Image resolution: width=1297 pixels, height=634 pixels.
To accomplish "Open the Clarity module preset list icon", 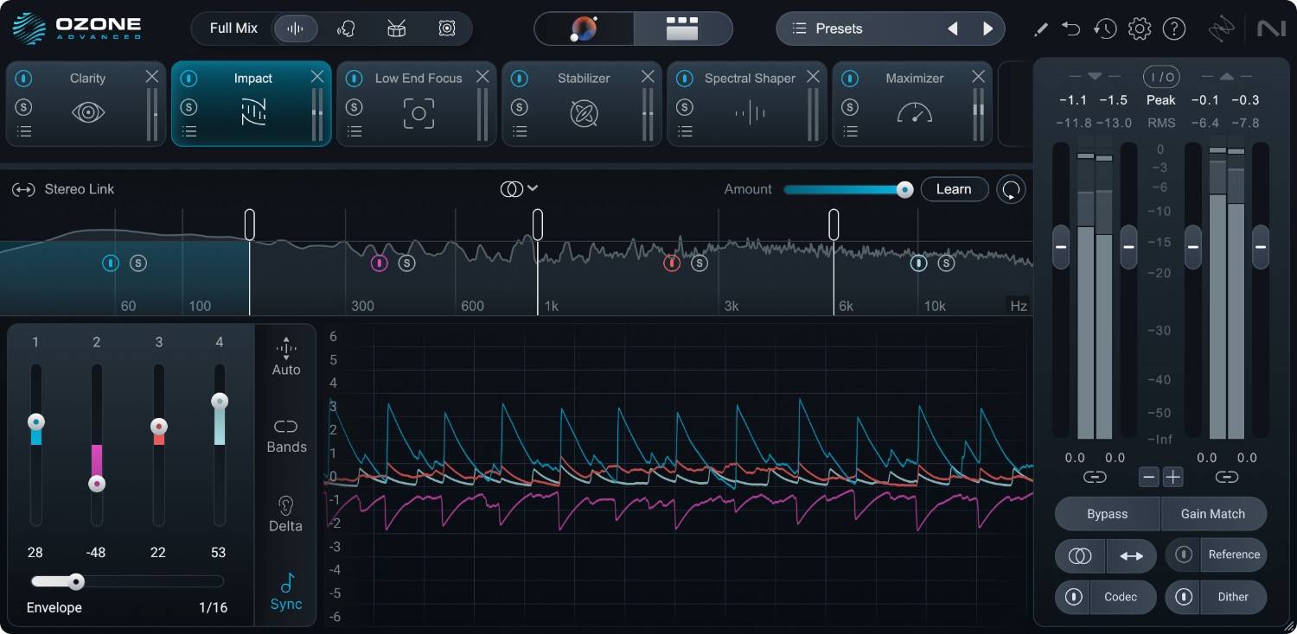I will pyautogui.click(x=24, y=132).
